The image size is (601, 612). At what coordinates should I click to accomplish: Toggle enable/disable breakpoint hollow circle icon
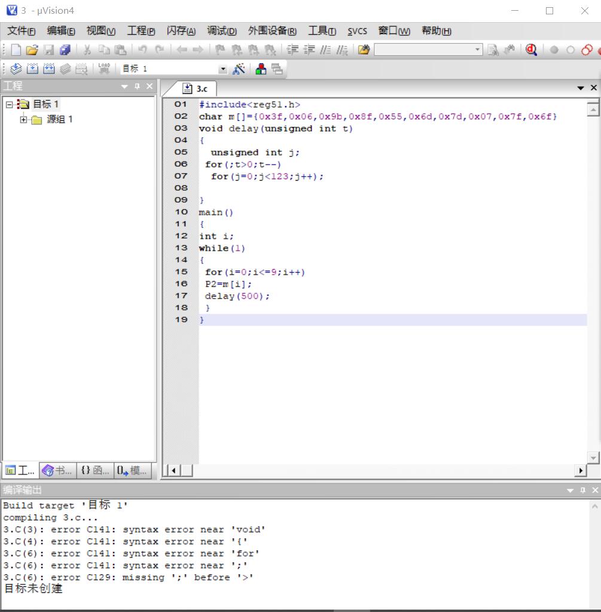coord(571,50)
